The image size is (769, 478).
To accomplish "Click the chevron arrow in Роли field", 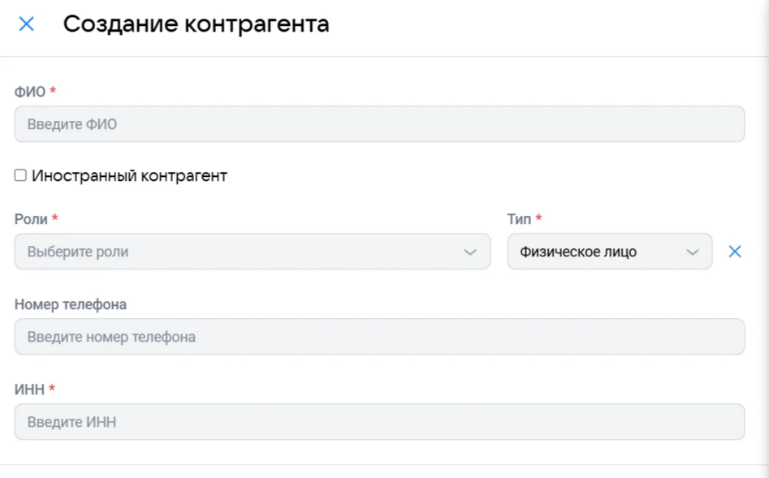I will point(470,252).
